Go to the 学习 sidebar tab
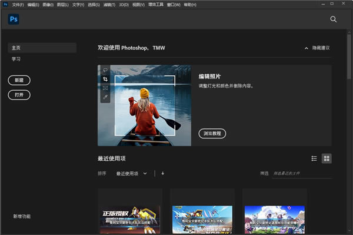This screenshot has width=353, height=235. click(x=16, y=59)
